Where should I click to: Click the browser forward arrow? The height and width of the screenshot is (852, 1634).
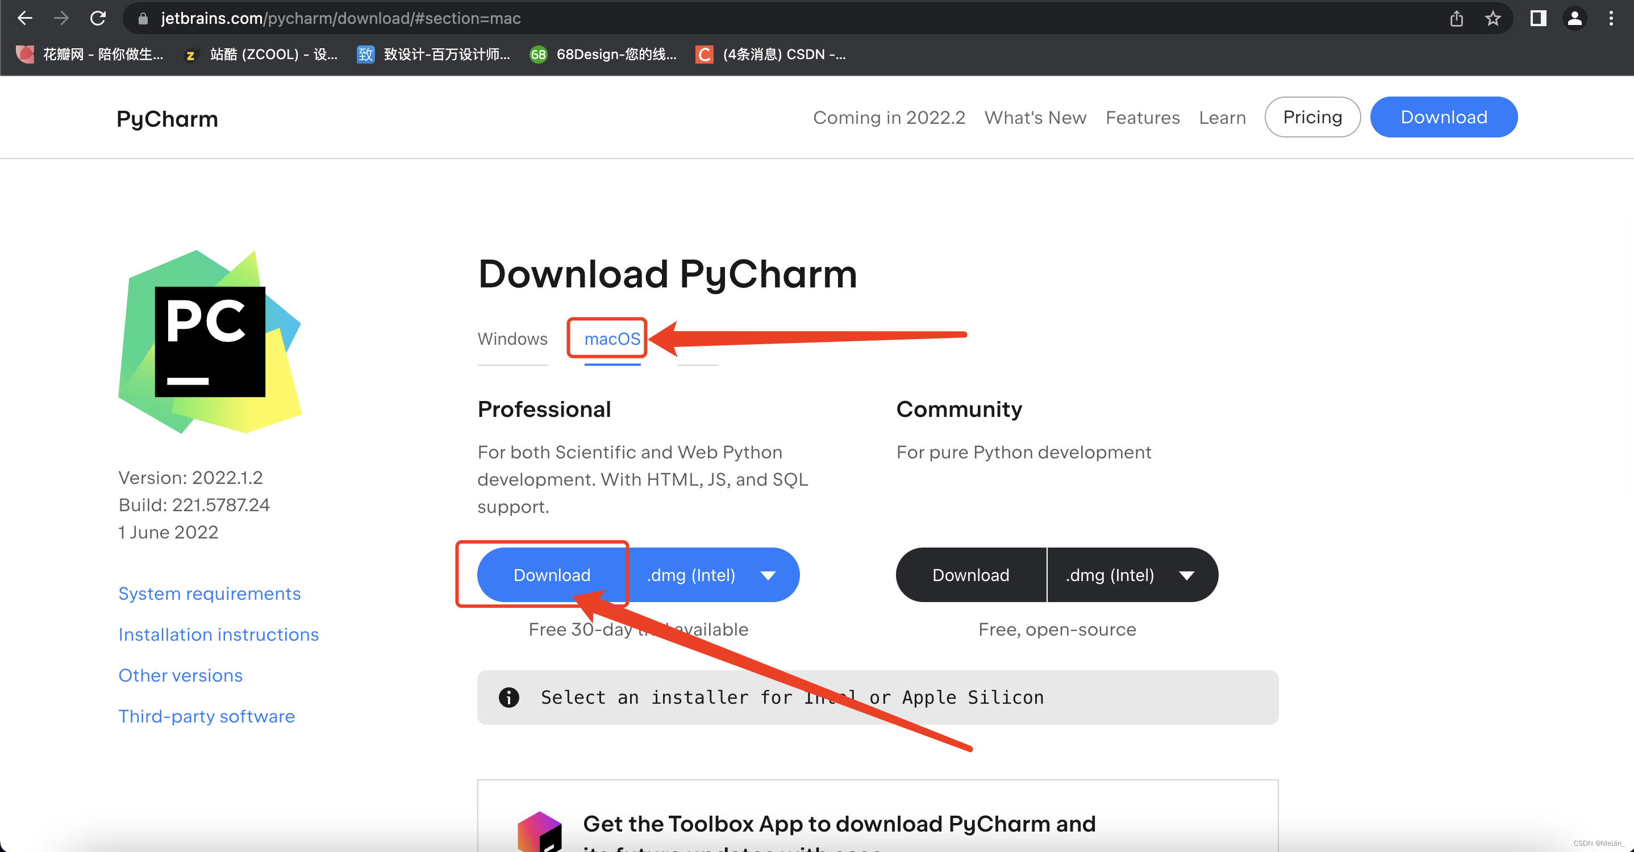(61, 18)
